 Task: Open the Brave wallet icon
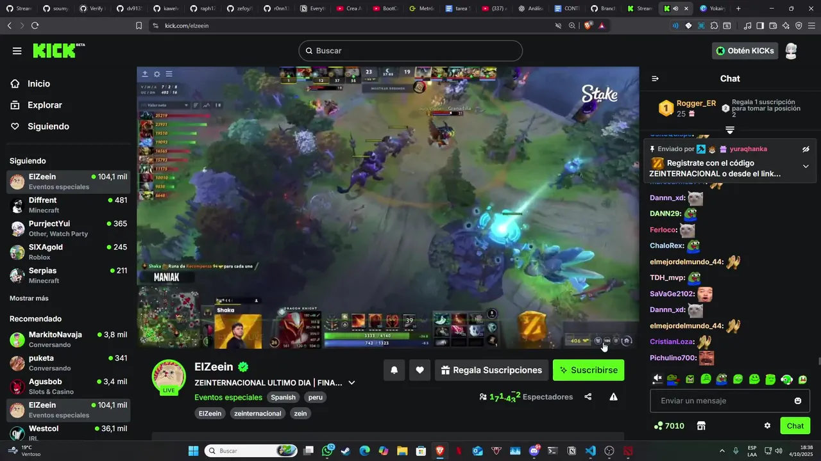773,26
